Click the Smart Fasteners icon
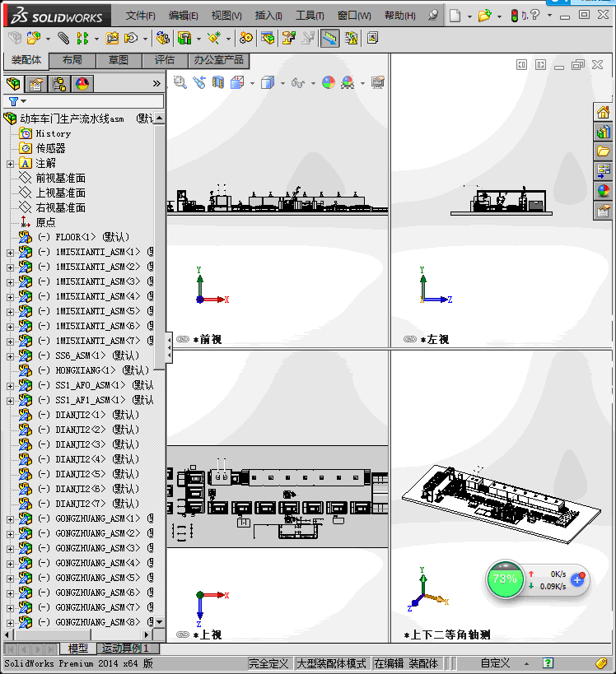This screenshot has width=616, height=674. 112,38
